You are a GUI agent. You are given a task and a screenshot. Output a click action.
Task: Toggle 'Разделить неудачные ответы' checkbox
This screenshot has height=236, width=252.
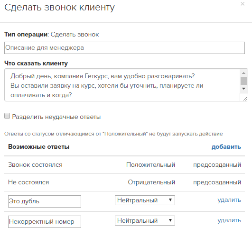coord(7,116)
